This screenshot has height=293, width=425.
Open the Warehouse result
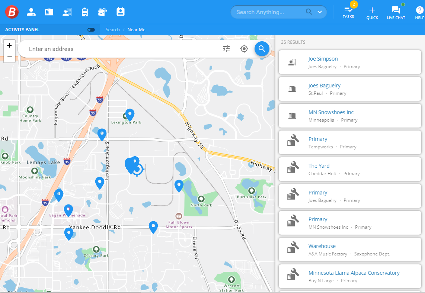[350, 249]
